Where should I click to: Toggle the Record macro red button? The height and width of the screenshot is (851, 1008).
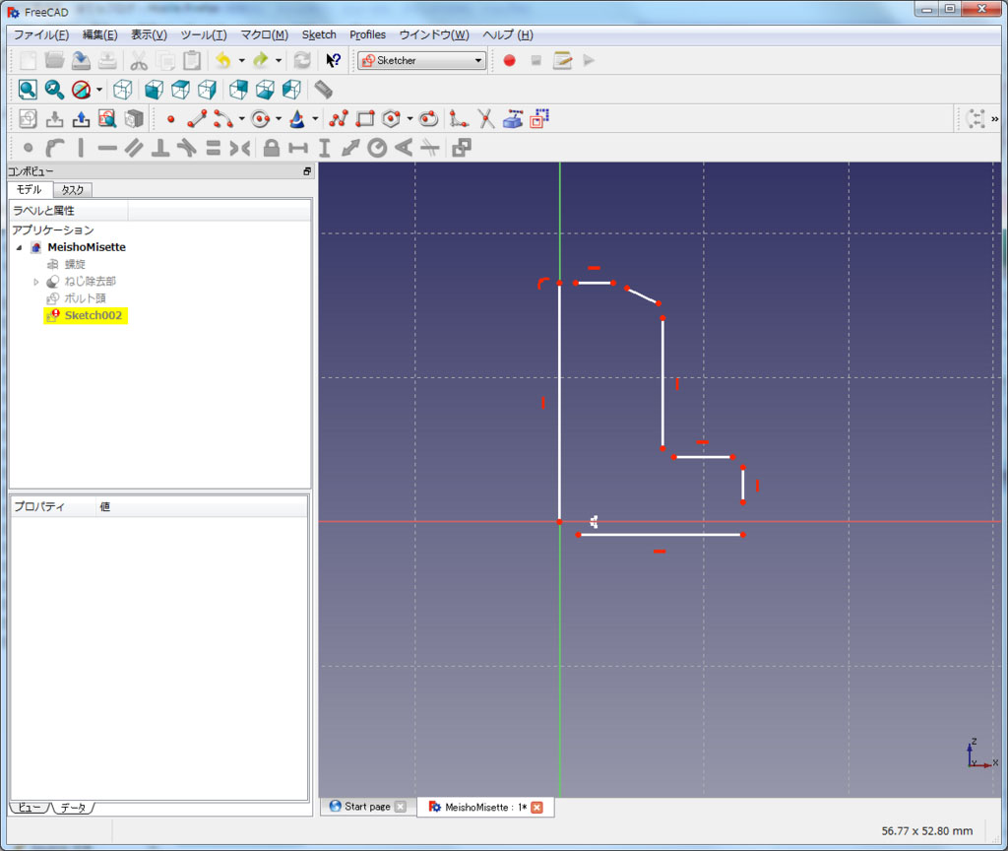(x=509, y=60)
